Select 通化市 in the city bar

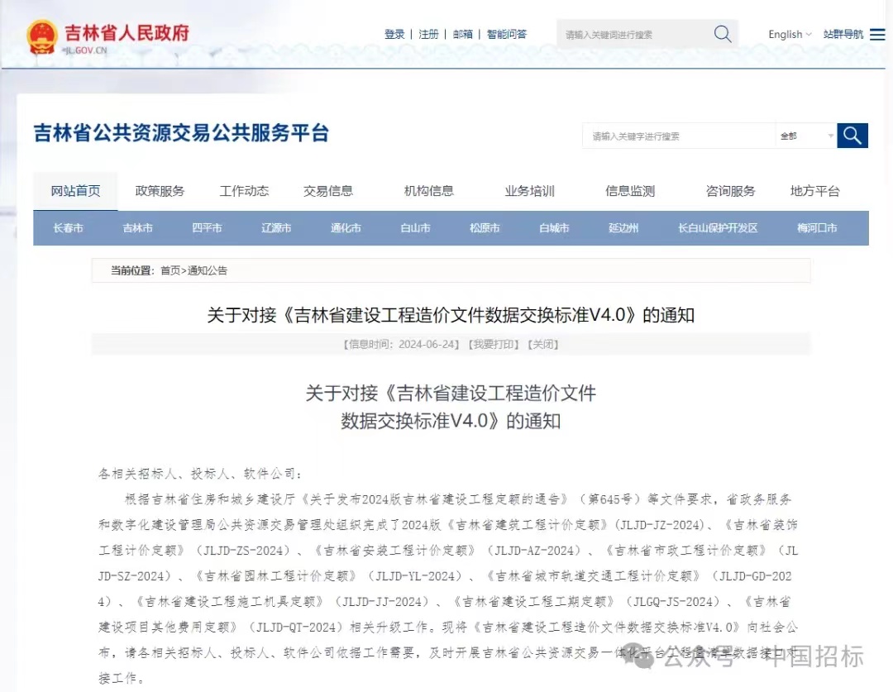pyautogui.click(x=346, y=228)
